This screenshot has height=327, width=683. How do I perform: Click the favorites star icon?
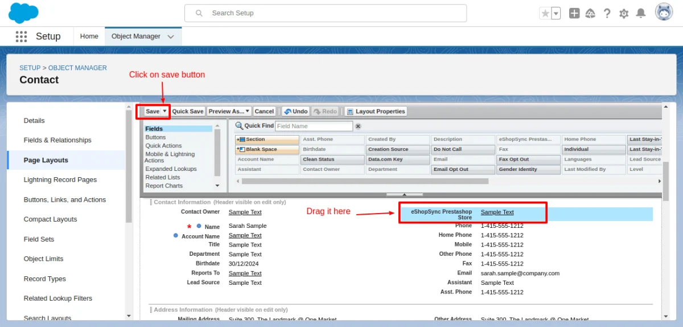[x=545, y=13]
